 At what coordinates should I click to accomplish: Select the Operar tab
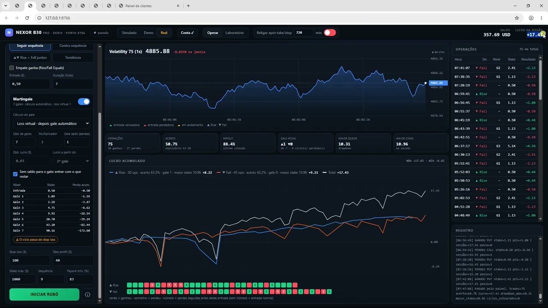[213, 33]
